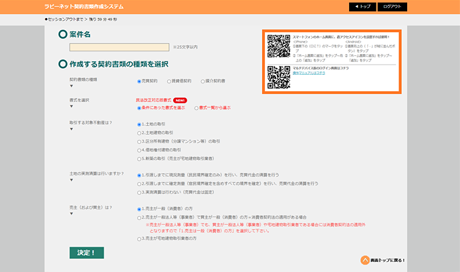The width and height of the screenshot is (460, 272).
Task: Select 1.引渡しまでに現況測量 option
Action: [139, 175]
